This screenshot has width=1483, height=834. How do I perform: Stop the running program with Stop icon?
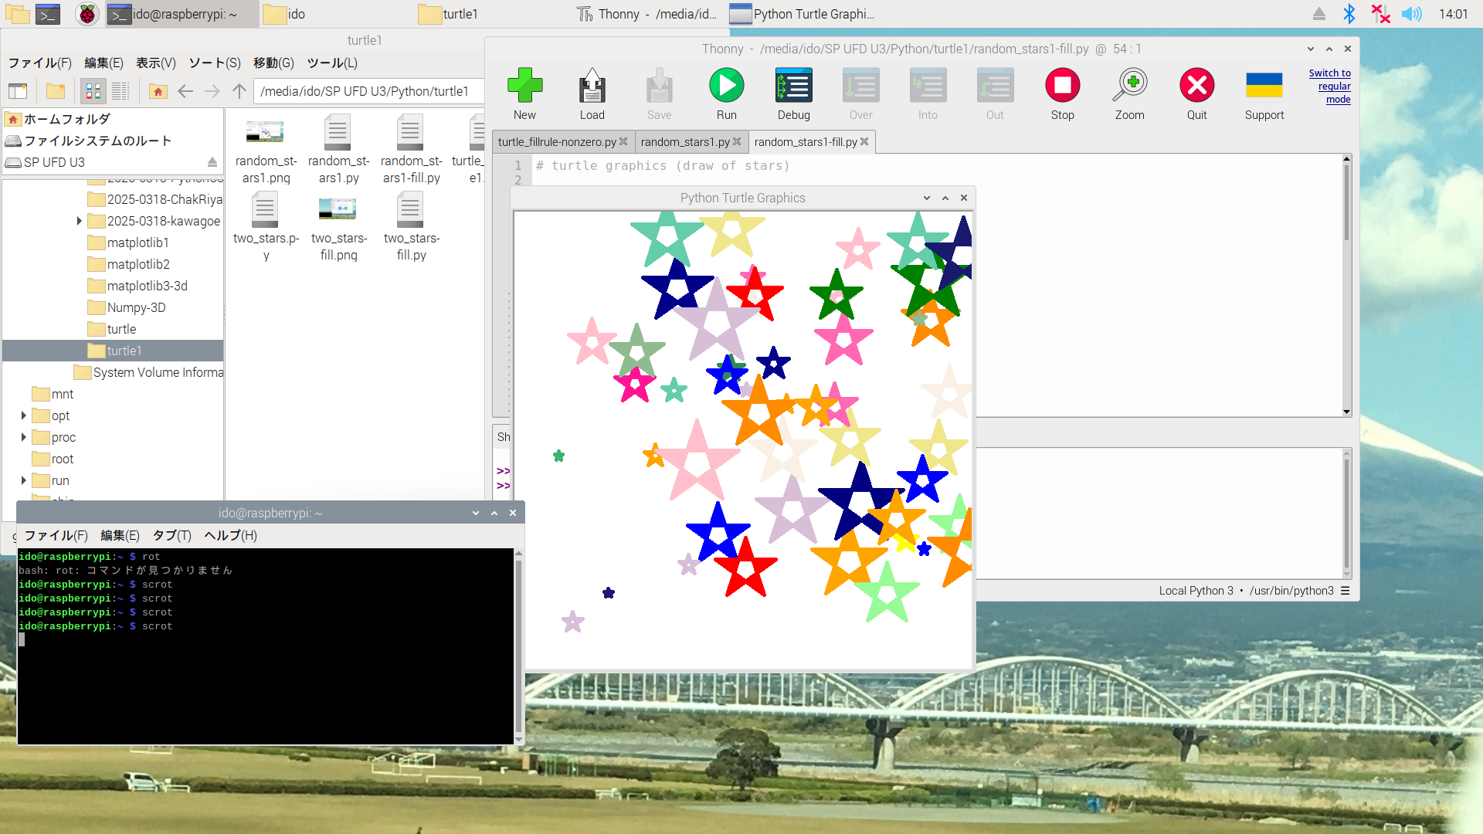coord(1062,86)
